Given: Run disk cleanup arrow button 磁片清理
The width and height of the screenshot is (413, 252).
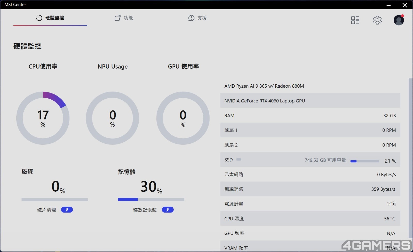Looking at the screenshot, I should tap(67, 210).
